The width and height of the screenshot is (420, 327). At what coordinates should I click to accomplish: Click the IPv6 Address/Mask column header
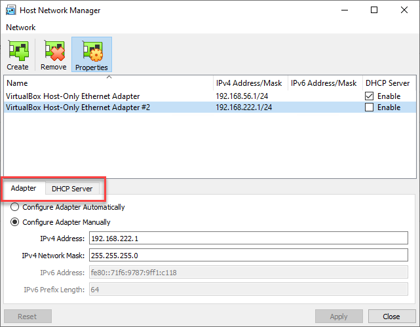click(325, 83)
